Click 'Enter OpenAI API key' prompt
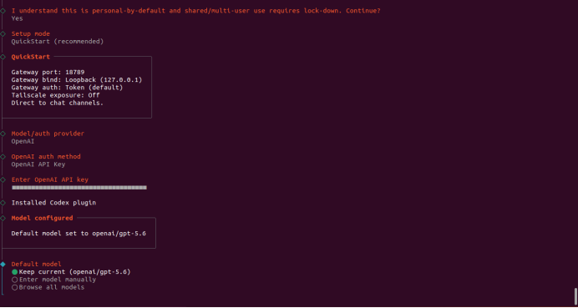The image size is (578, 308). [50, 179]
